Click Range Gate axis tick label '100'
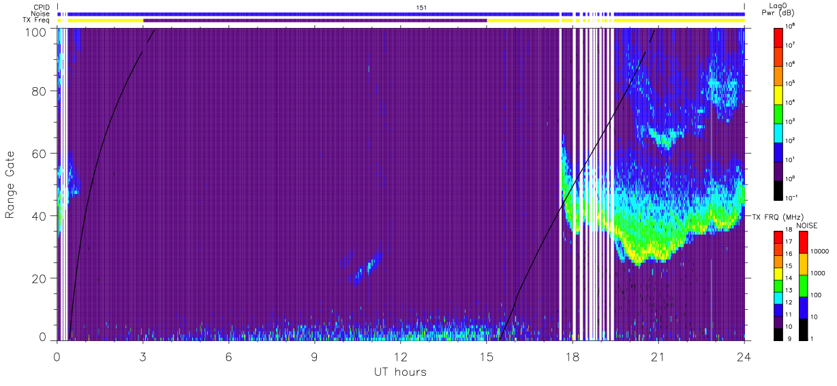 tap(37, 31)
